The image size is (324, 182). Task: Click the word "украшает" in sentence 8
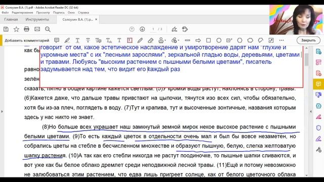coord(106,127)
